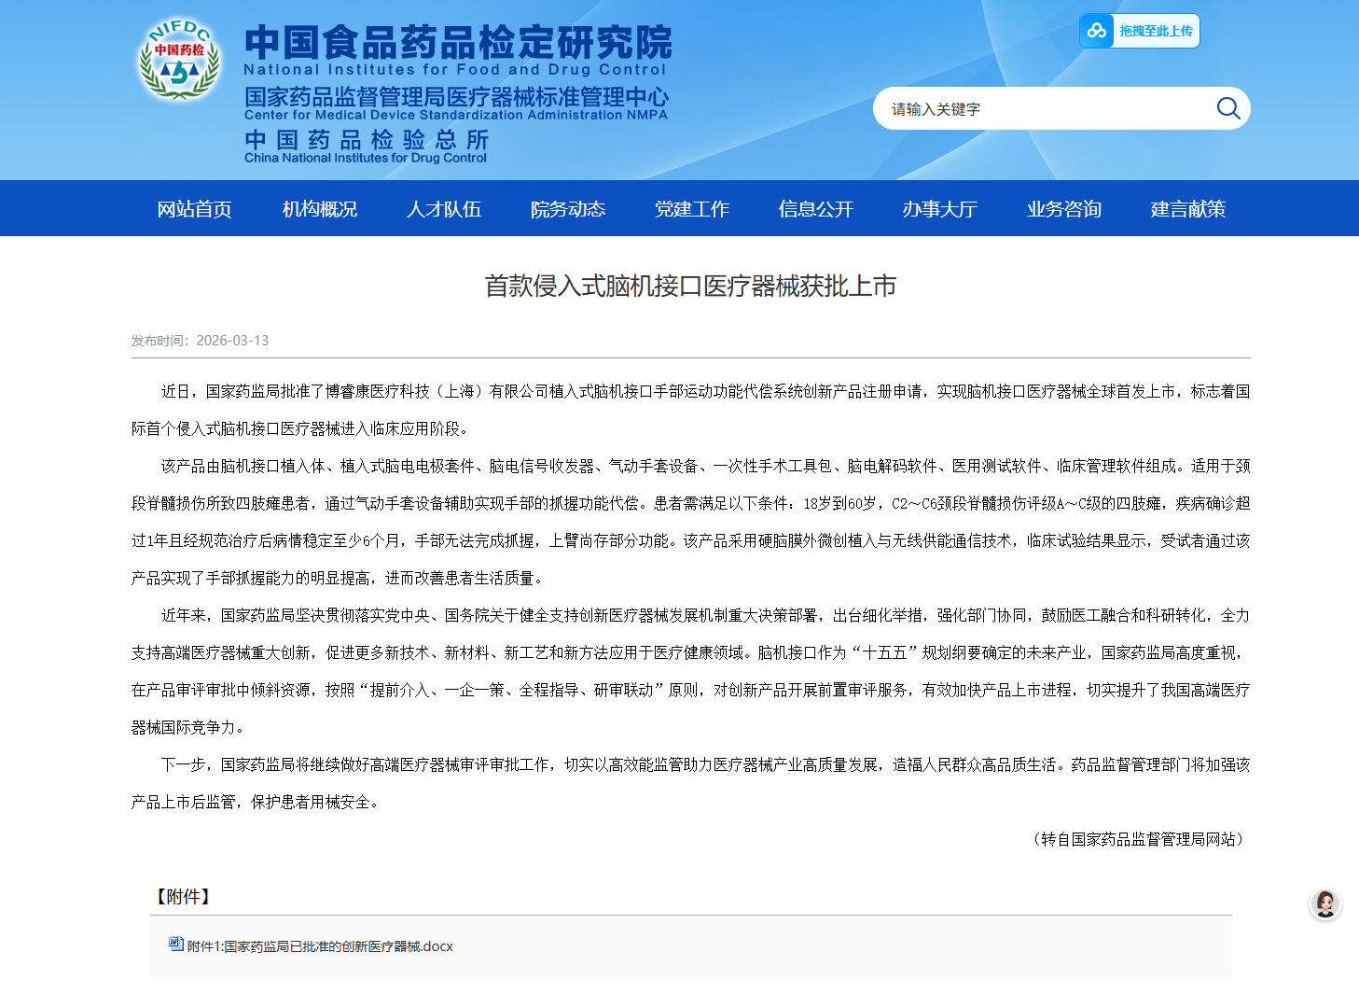Click the keyword search input field
This screenshot has width=1359, height=1008.
point(1045,109)
